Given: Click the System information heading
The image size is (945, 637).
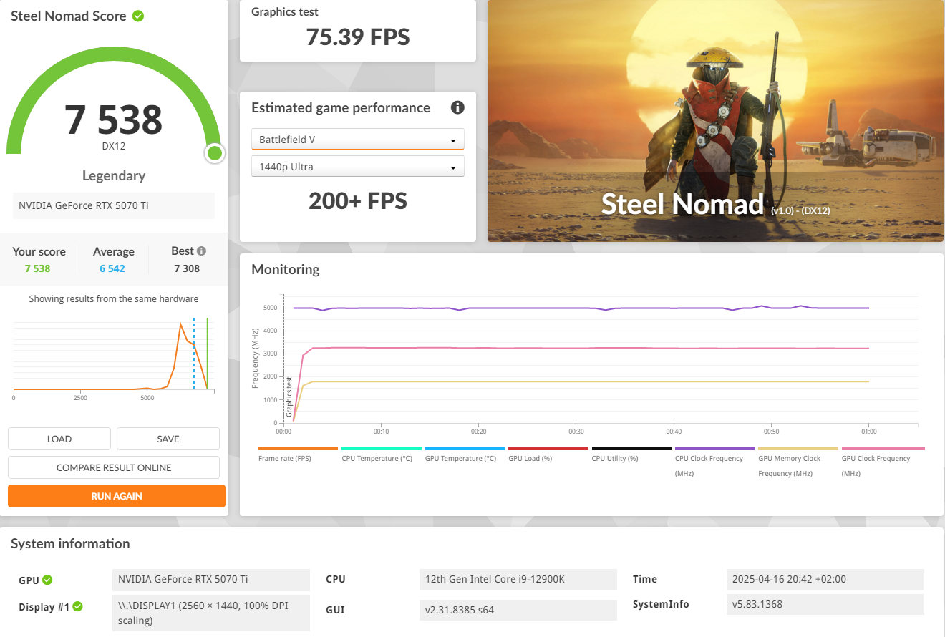Looking at the screenshot, I should (x=70, y=544).
